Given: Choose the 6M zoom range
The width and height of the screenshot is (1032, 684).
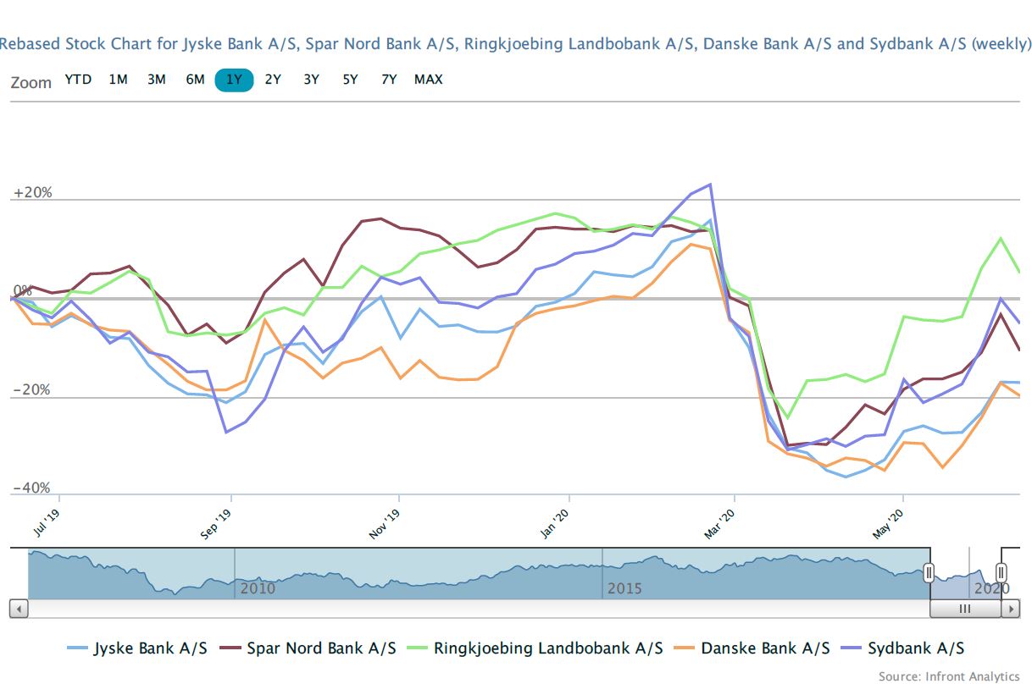Looking at the screenshot, I should coord(196,80).
